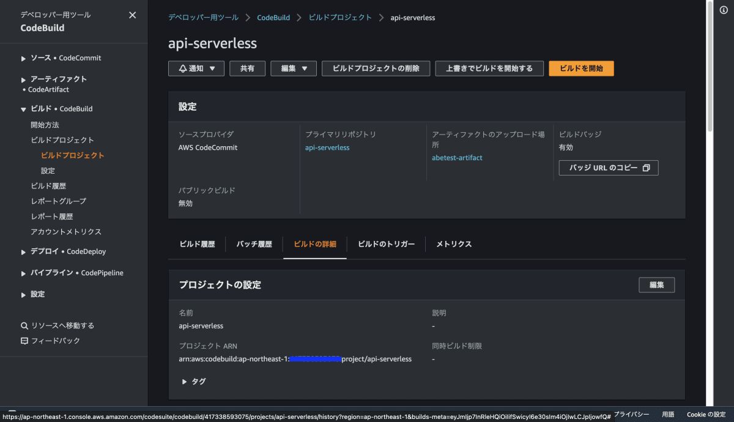The image size is (734, 422).
Task: Expand the タグ section
Action: point(193,382)
